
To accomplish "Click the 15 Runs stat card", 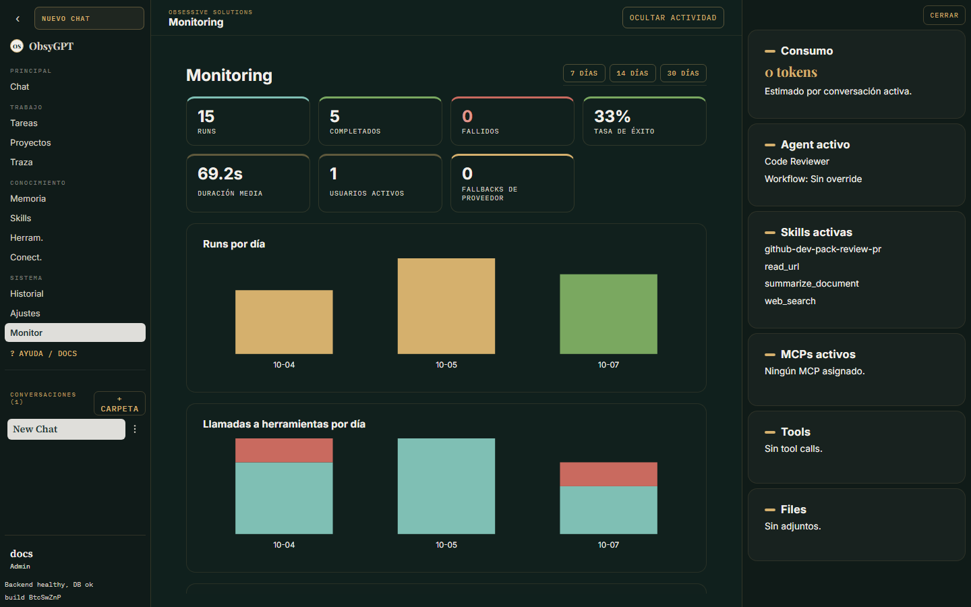I will (x=248, y=121).
